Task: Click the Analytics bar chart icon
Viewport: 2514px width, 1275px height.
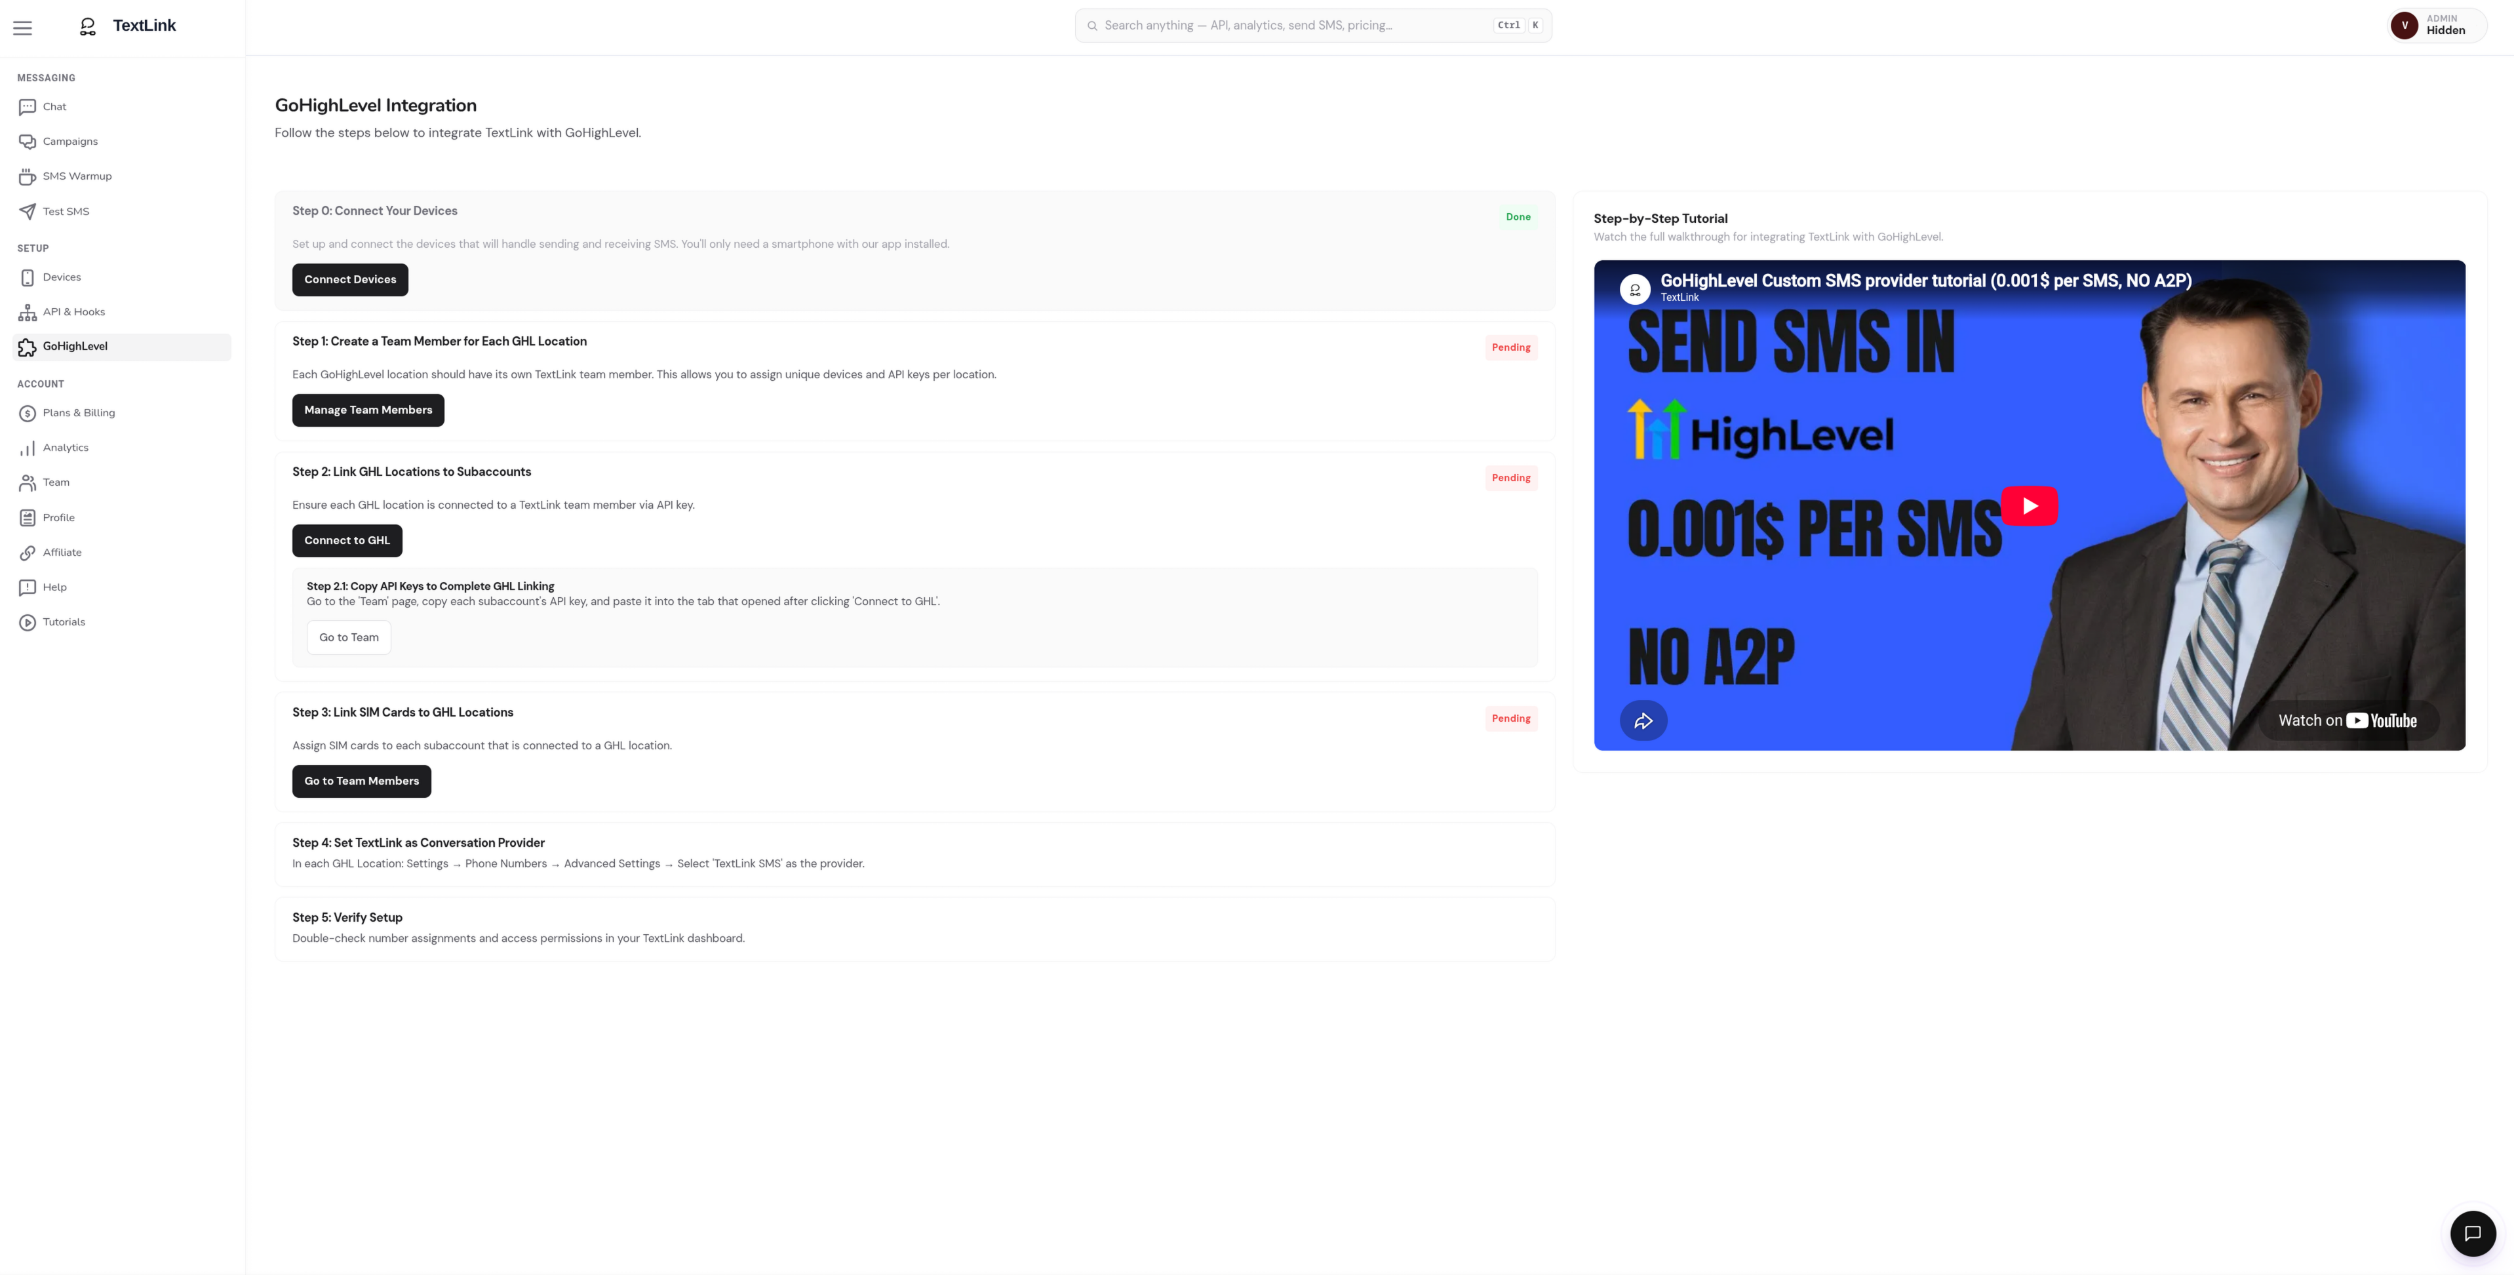Action: pyautogui.click(x=28, y=448)
